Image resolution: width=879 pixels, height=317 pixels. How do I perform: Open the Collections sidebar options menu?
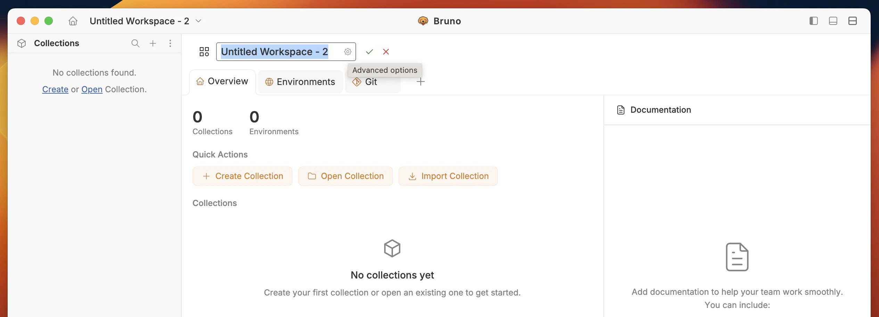pos(170,43)
